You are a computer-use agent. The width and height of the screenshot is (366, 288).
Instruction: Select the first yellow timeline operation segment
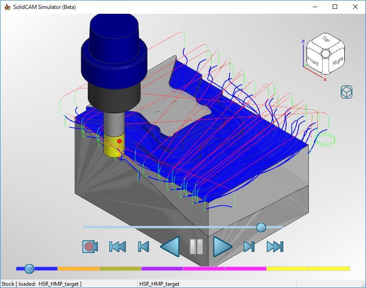tap(287, 269)
